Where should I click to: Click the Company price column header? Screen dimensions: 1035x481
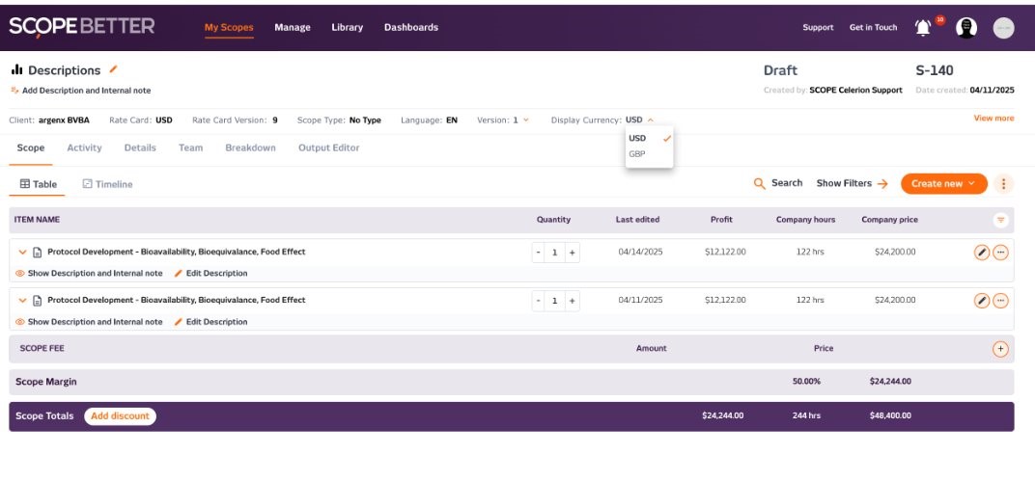point(889,220)
